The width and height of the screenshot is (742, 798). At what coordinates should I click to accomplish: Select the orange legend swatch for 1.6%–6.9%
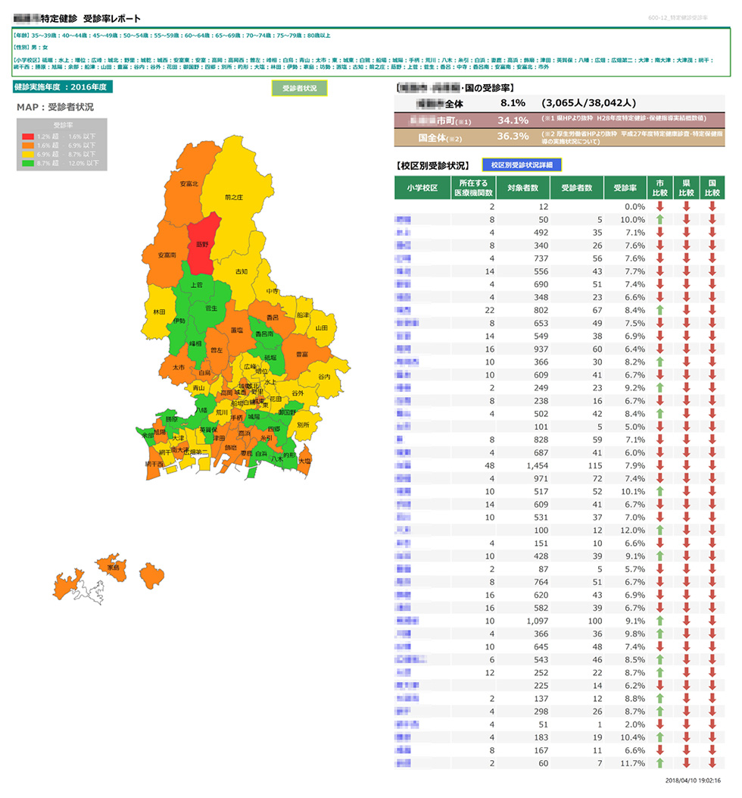coord(28,146)
